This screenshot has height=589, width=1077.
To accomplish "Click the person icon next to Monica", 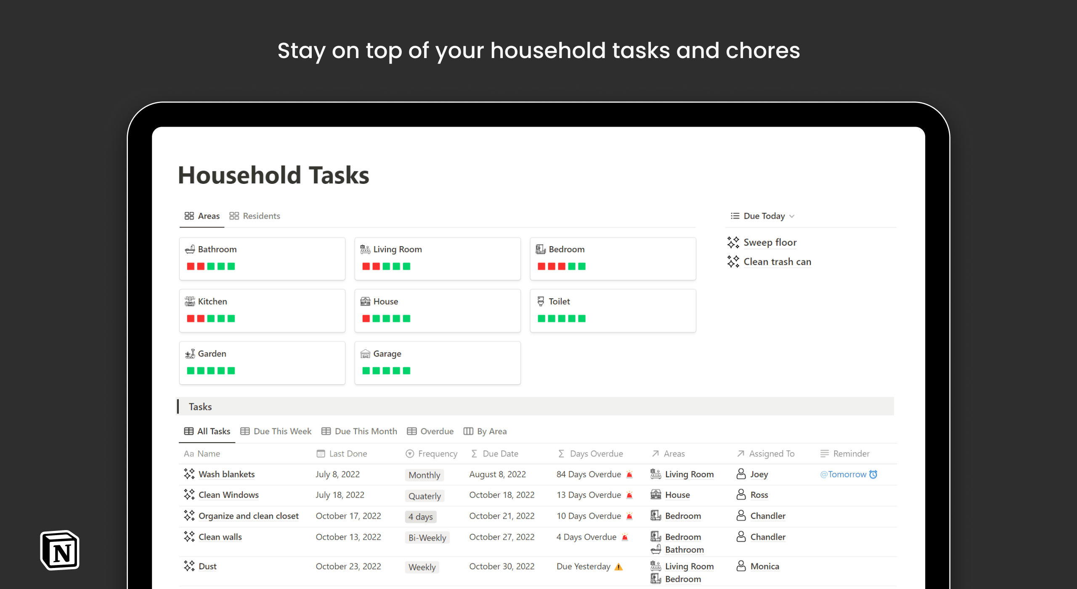I will [x=742, y=566].
